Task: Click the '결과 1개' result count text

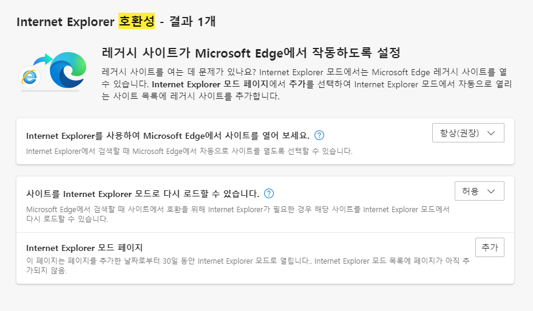Action: 192,21
